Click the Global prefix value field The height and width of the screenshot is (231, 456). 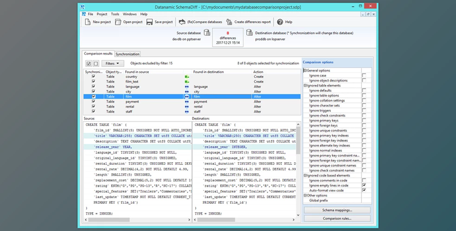[x=367, y=201]
